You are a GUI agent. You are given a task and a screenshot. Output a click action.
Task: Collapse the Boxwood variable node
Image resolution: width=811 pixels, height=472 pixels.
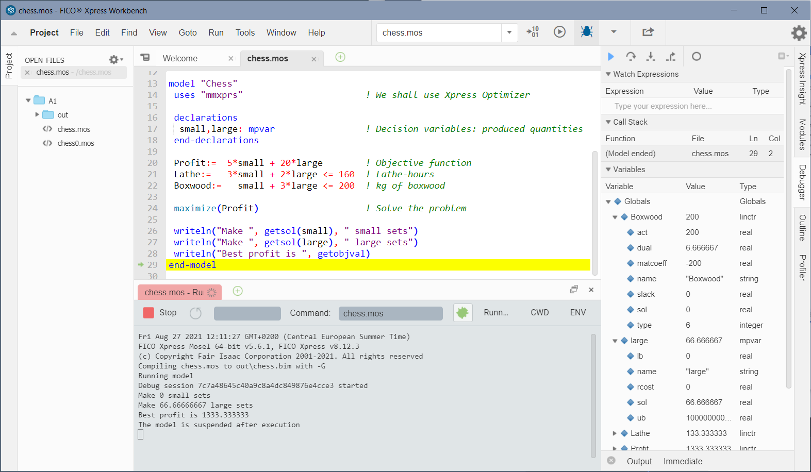coord(615,217)
